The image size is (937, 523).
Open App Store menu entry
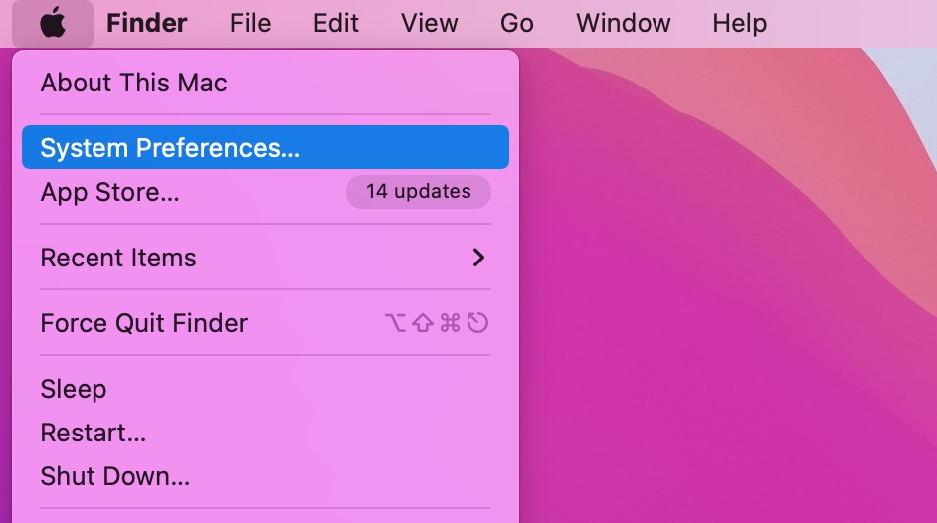click(x=266, y=192)
